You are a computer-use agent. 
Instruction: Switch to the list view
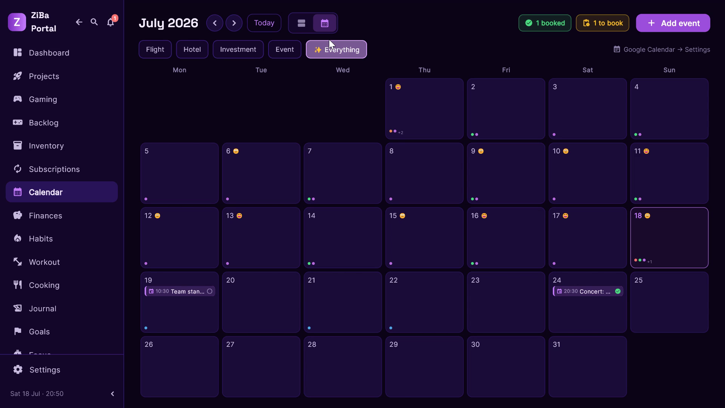(x=301, y=23)
